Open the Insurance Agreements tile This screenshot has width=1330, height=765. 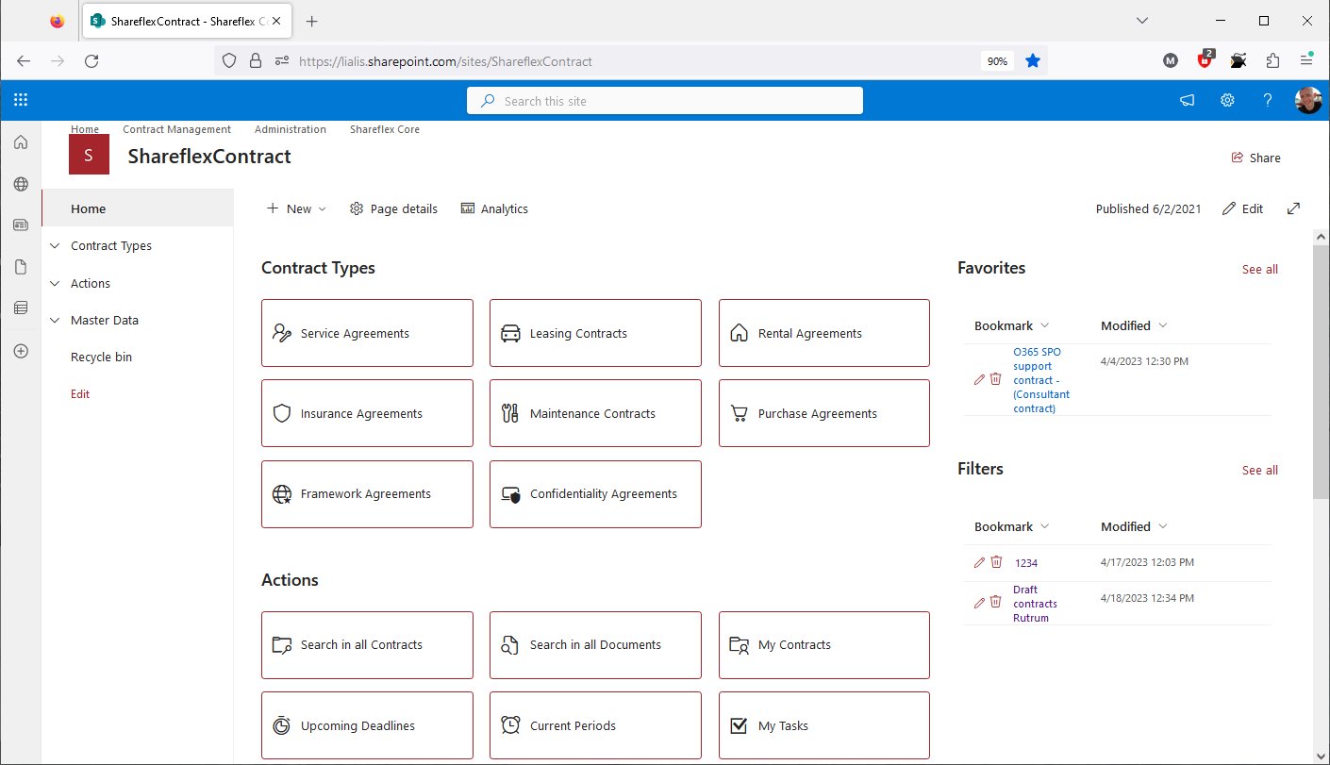pos(367,413)
